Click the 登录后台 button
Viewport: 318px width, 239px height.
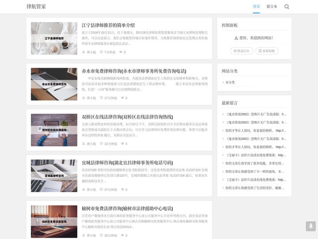point(242,51)
